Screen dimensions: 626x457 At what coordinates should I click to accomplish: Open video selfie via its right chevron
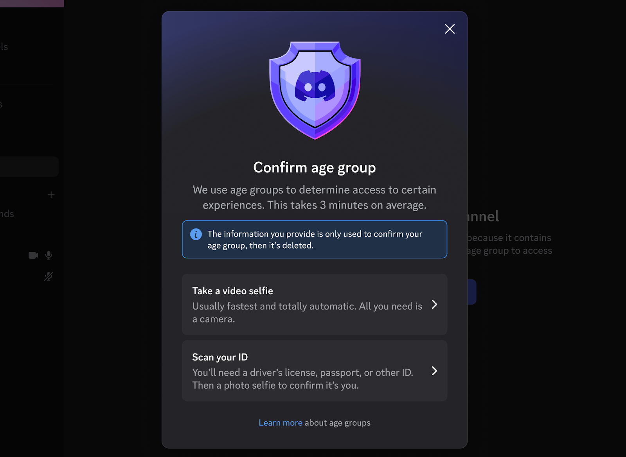point(434,305)
